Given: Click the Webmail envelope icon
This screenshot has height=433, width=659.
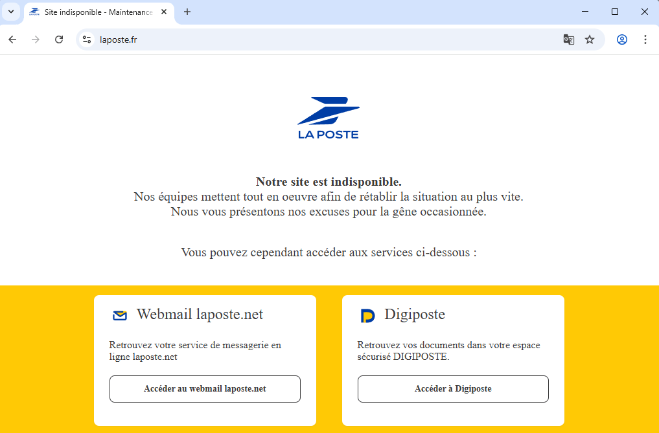Looking at the screenshot, I should pos(120,316).
